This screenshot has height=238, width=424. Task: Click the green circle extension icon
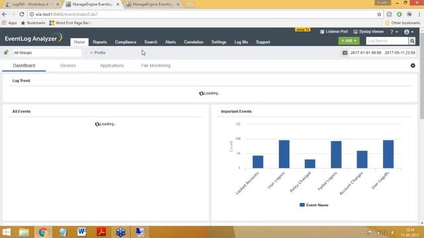click(x=399, y=15)
